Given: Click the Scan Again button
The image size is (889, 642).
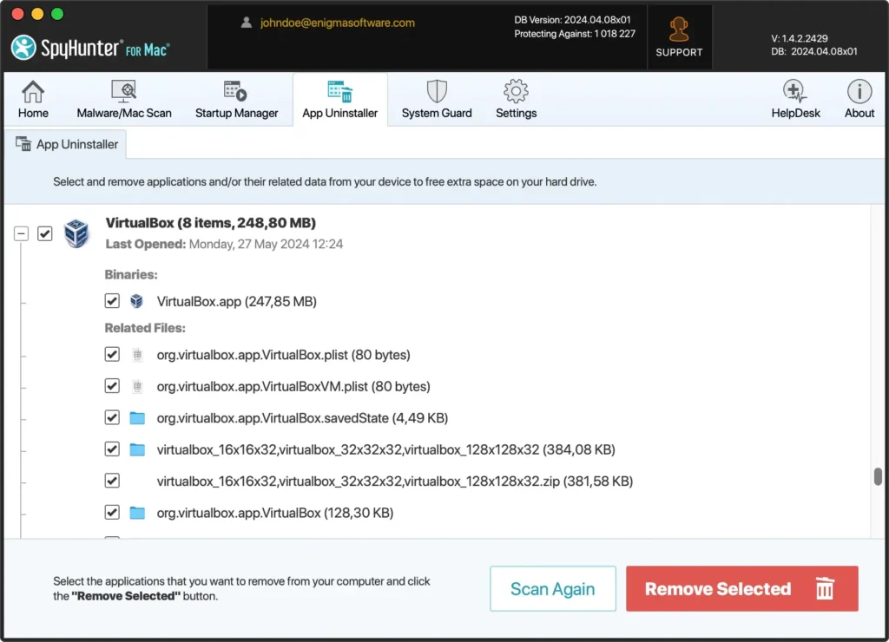Looking at the screenshot, I should pyautogui.click(x=553, y=589).
